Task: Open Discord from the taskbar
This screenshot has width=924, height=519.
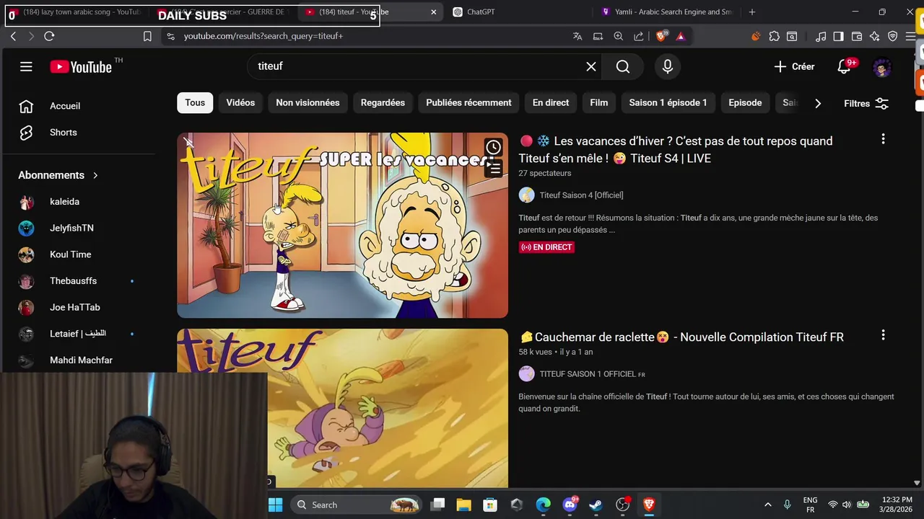Action: point(570,505)
